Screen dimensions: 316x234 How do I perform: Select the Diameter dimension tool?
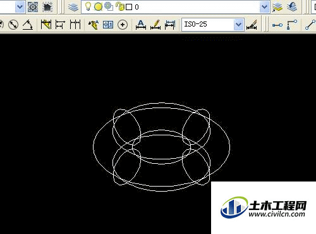coord(13,25)
